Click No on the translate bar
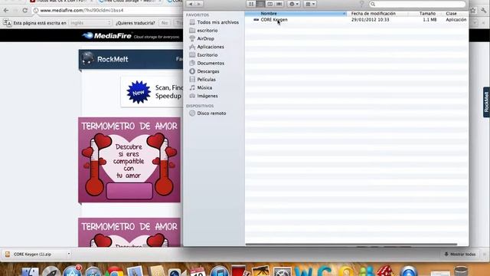Screen dimensions: 490x276 click(x=165, y=23)
